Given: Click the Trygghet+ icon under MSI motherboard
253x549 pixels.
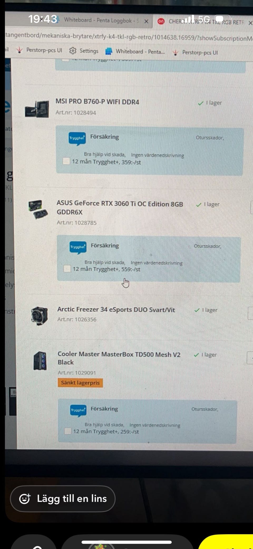Looking at the screenshot, I should [77, 138].
